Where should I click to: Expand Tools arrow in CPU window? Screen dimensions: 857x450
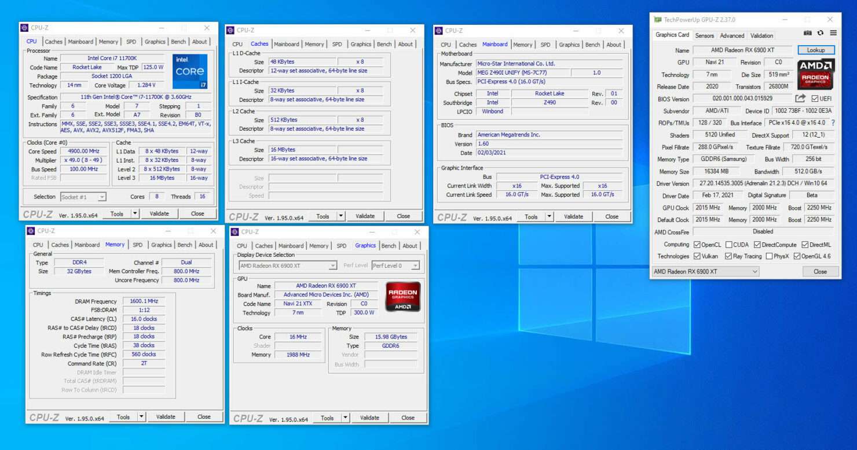(x=135, y=213)
